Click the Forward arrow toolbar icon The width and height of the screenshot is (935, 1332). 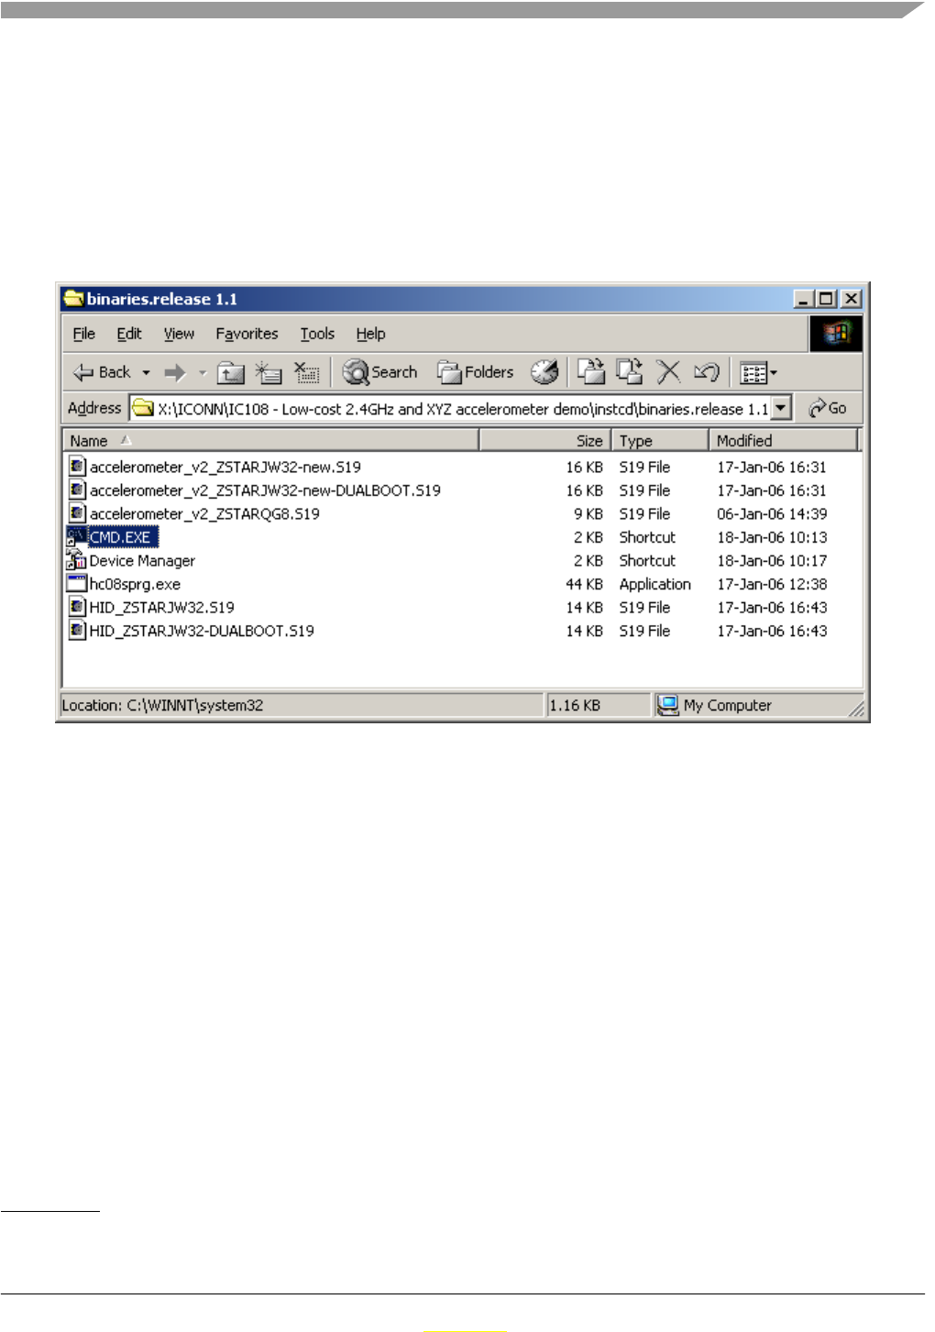(x=174, y=373)
